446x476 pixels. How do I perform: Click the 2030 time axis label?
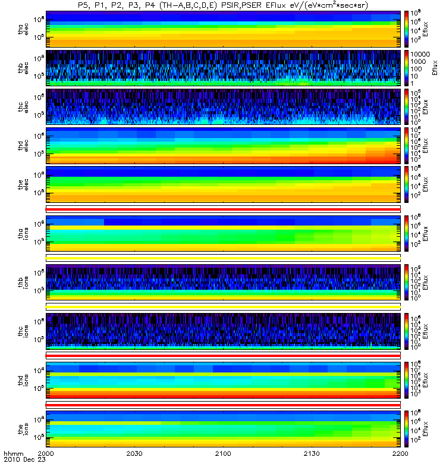(x=134, y=453)
